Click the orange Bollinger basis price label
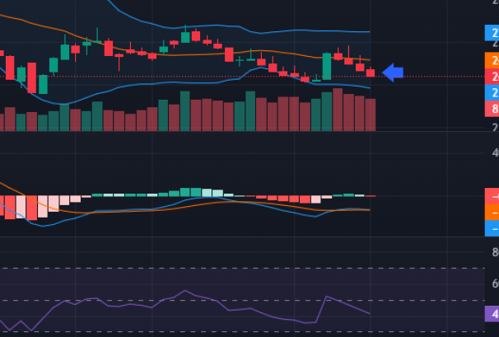The image size is (499, 337). pos(492,60)
